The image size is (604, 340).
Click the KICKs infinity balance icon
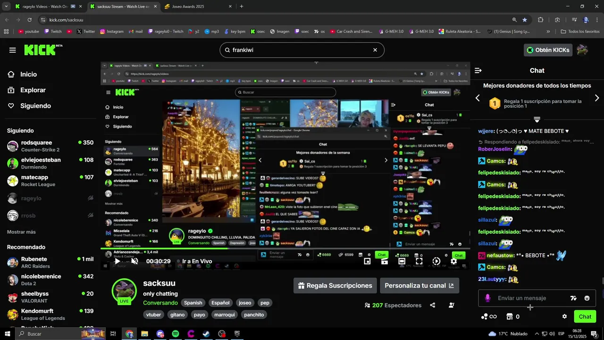pos(489,316)
